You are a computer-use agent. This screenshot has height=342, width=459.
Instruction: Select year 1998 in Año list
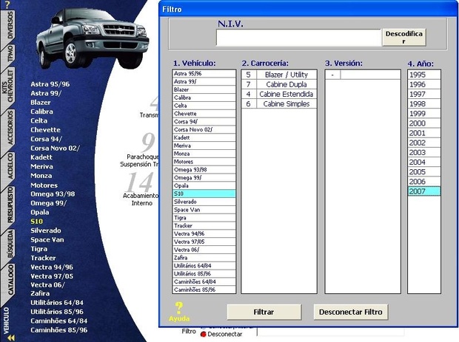pyautogui.click(x=424, y=103)
